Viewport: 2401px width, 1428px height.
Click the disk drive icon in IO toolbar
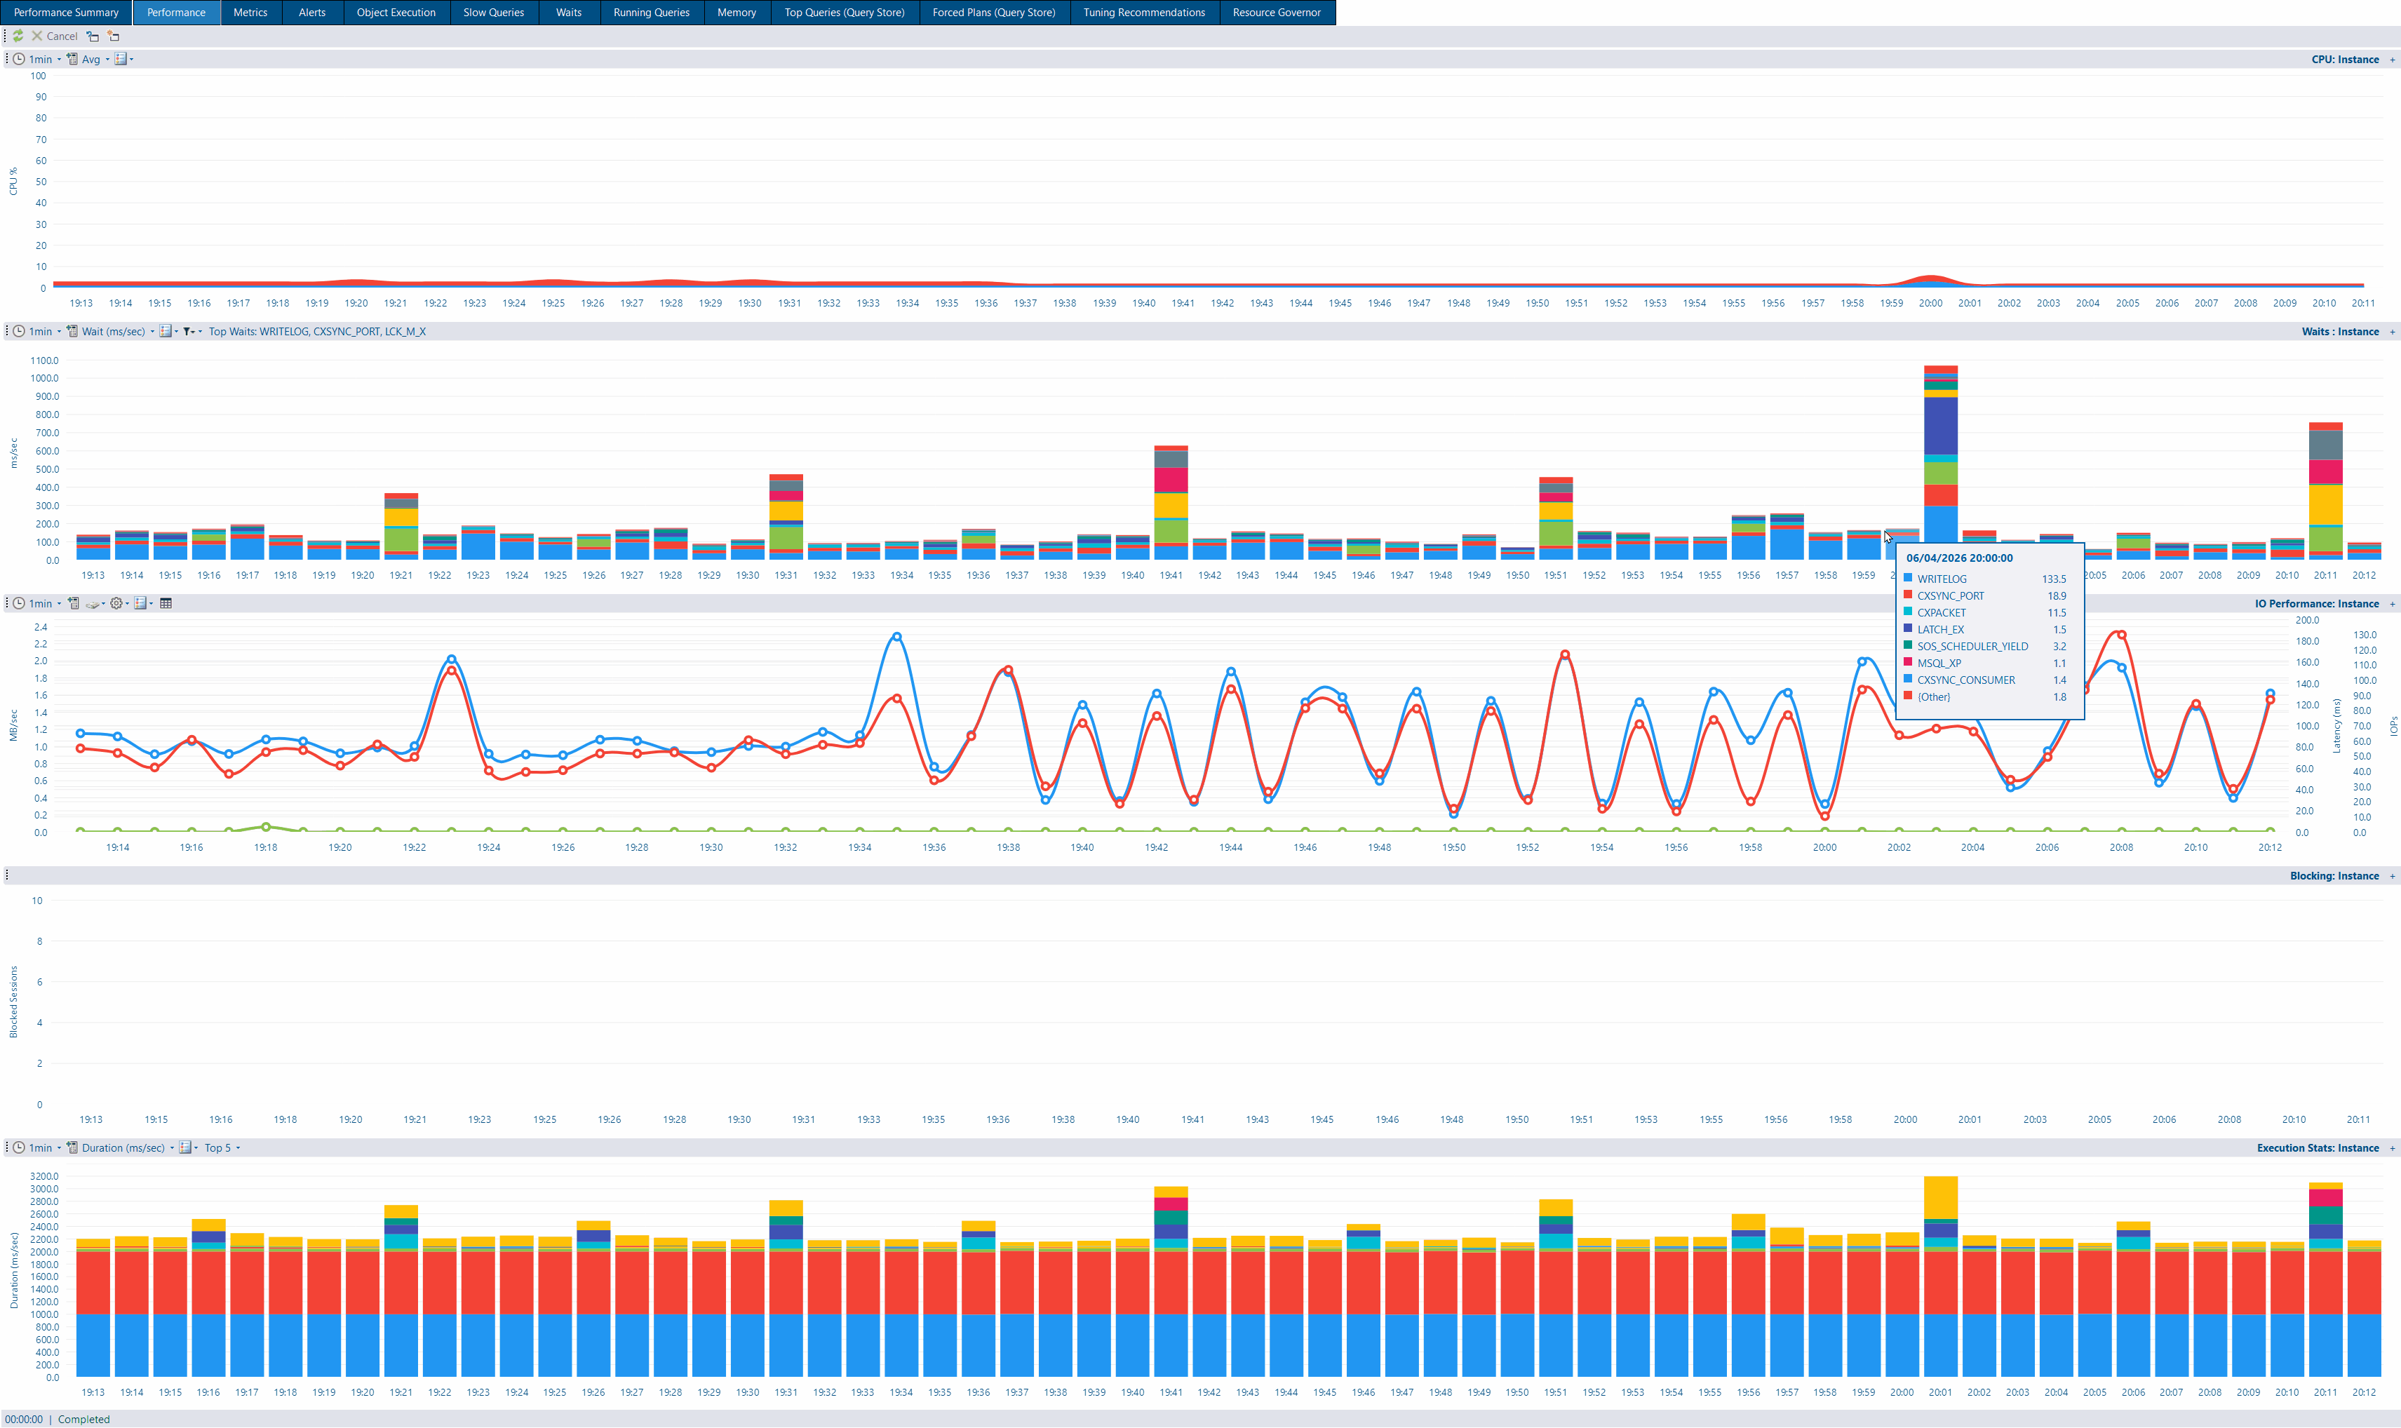[x=93, y=603]
